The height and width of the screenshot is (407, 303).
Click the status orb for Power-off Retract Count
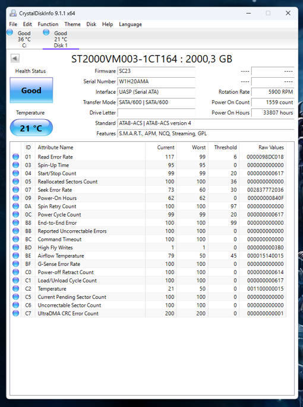16,272
